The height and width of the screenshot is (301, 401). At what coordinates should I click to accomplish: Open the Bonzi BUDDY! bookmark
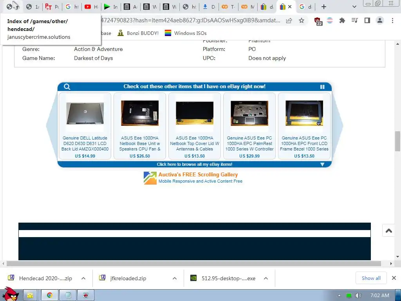point(138,33)
